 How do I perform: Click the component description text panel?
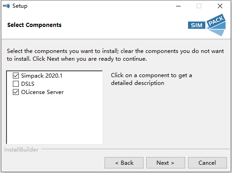click(x=151, y=79)
